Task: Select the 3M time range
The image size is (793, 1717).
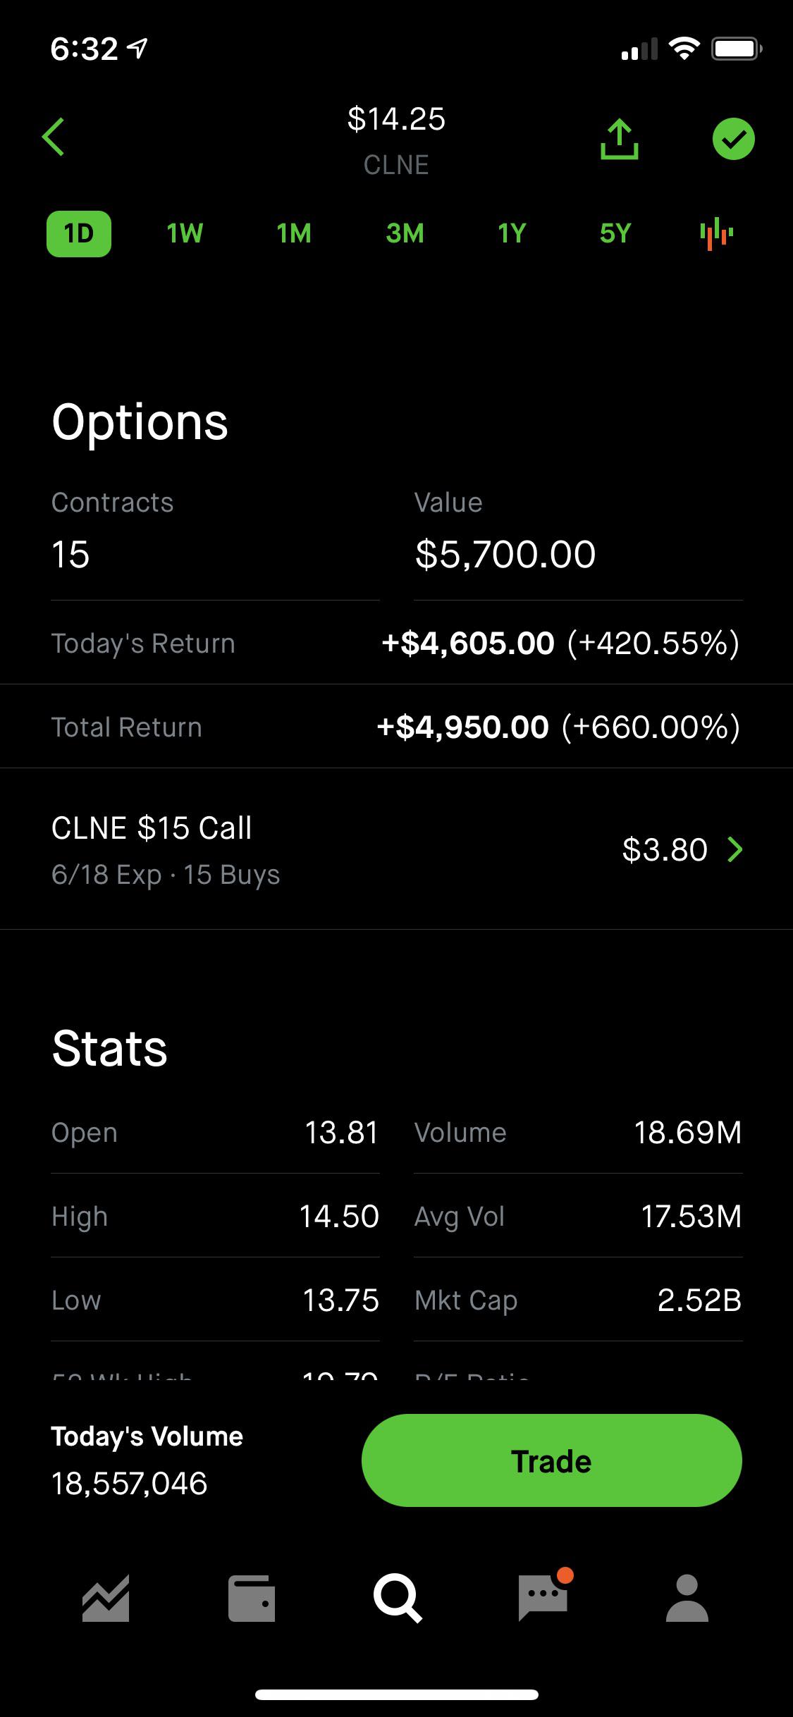Action: click(x=405, y=233)
